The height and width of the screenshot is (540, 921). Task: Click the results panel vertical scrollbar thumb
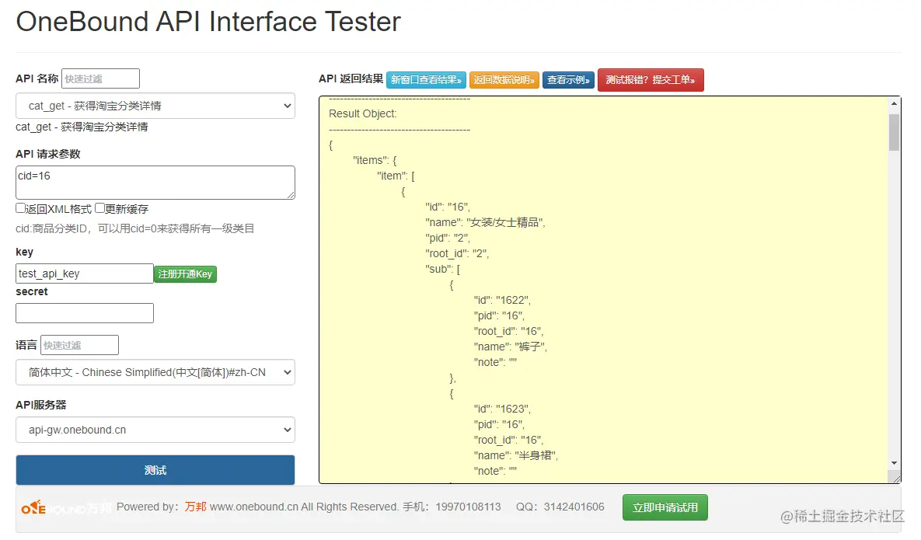[895, 131]
